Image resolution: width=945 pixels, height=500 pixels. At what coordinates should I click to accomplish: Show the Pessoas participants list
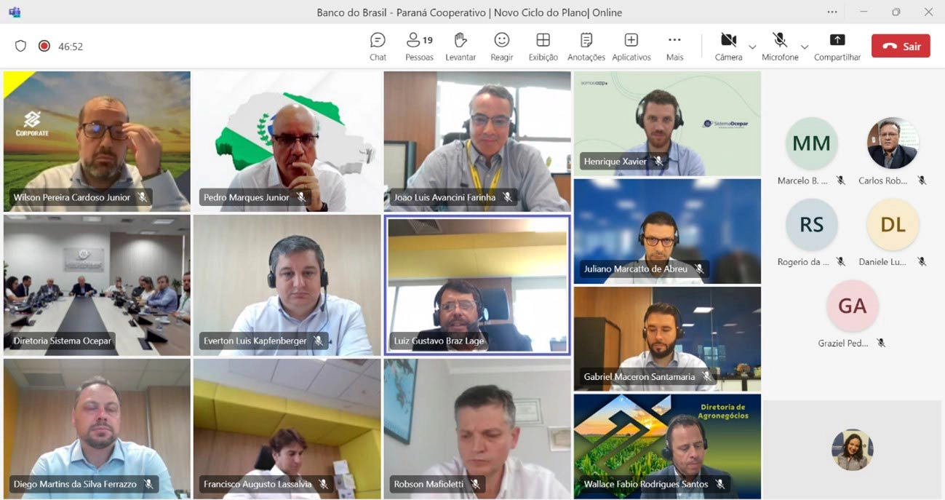[419, 47]
